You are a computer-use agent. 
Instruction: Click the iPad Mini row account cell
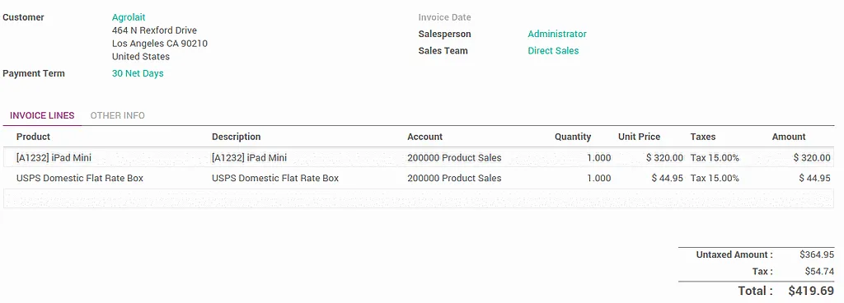click(x=454, y=158)
